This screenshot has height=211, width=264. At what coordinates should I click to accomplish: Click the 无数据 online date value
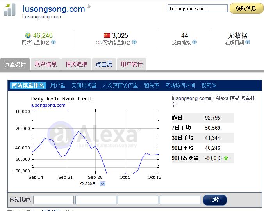coord(237,35)
